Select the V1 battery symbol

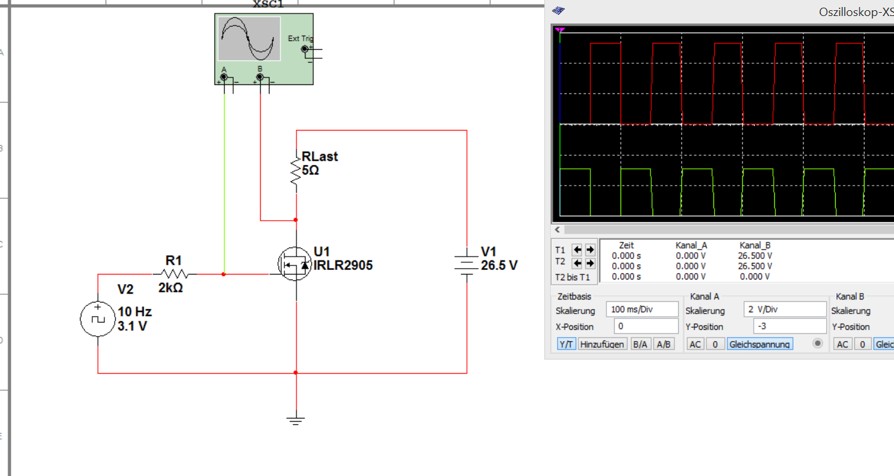point(467,264)
